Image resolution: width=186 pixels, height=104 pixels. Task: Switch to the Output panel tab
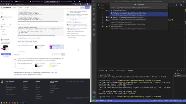pyautogui.click(x=112, y=70)
